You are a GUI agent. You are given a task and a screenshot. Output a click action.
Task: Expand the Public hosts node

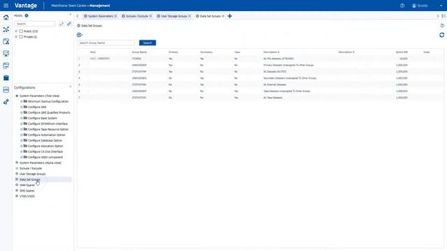point(16,31)
